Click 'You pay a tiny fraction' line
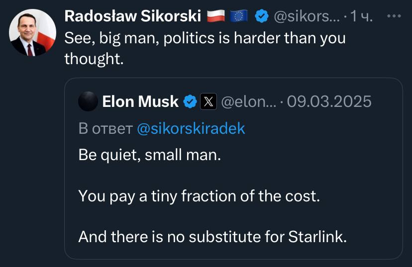This screenshot has height=267, width=412. (x=199, y=196)
